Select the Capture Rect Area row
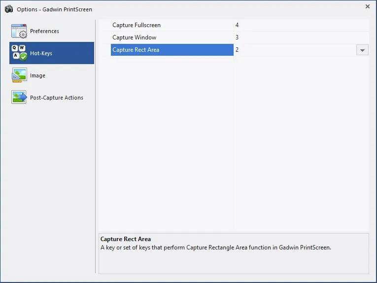377x283 pixels. pyautogui.click(x=234, y=50)
